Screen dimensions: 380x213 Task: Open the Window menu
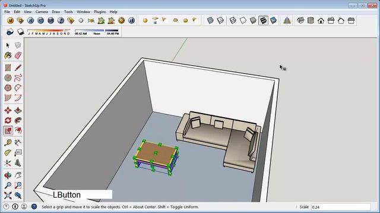coord(83,12)
